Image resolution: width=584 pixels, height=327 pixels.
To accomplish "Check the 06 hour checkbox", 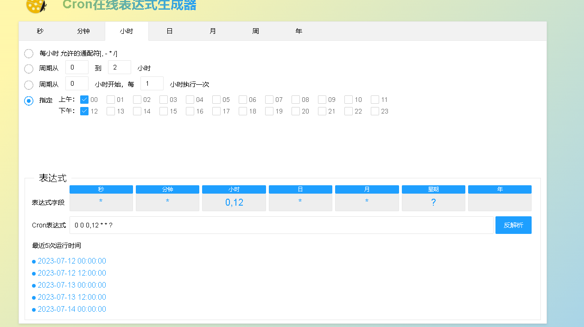I will pyautogui.click(x=243, y=100).
